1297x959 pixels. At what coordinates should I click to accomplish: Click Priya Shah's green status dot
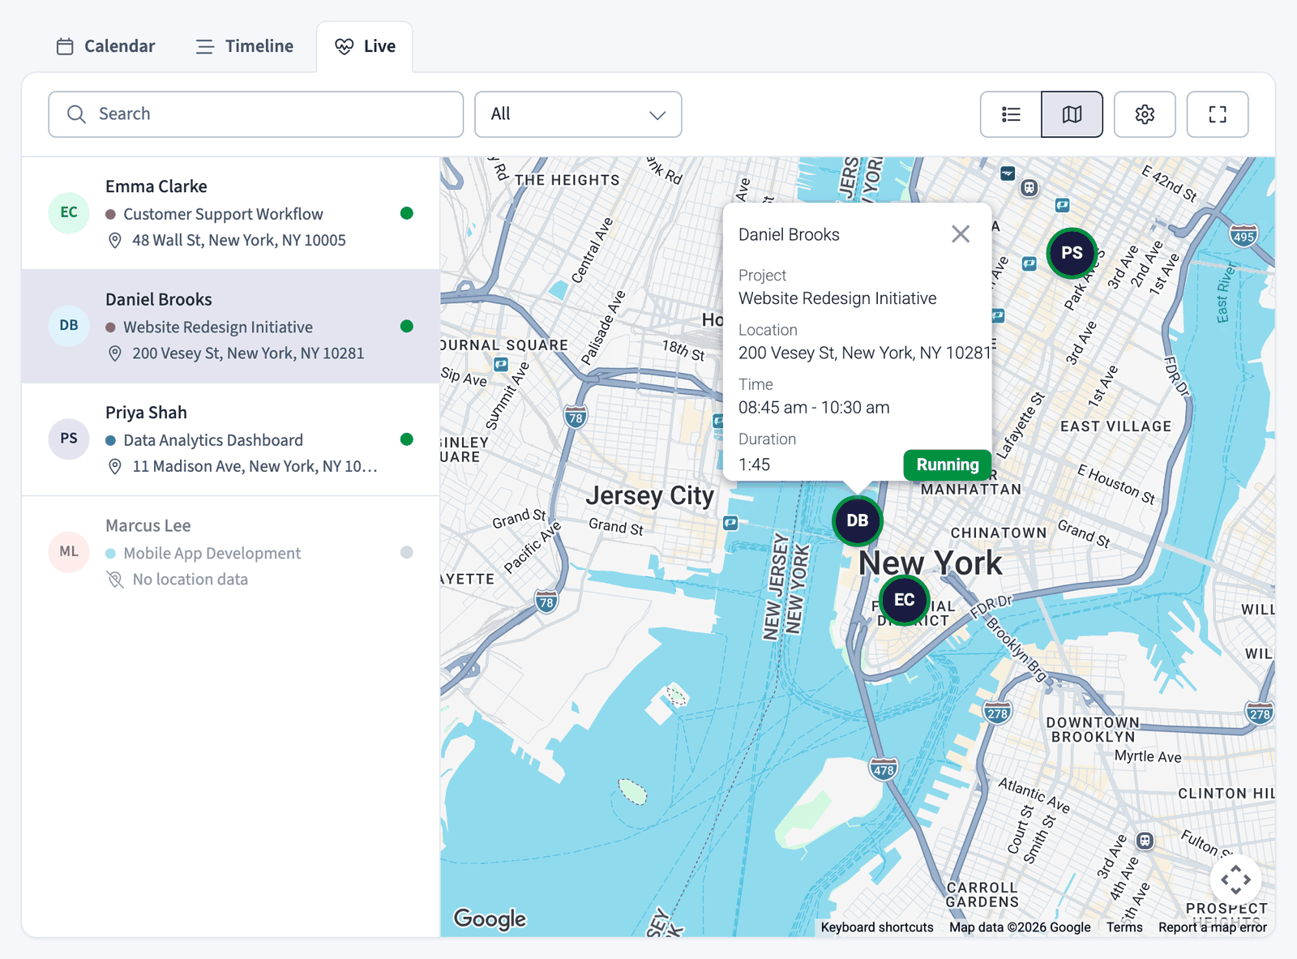(x=407, y=439)
